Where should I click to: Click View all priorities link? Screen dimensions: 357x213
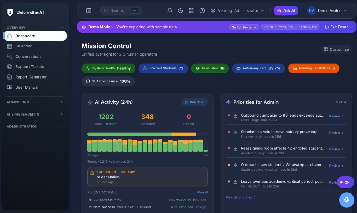point(241,197)
